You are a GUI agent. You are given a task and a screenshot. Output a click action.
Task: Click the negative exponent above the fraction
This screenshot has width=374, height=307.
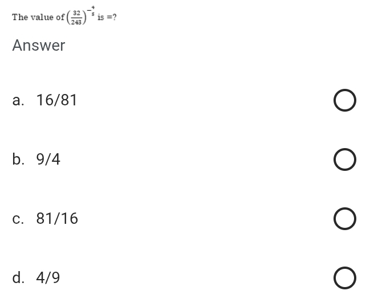click(x=91, y=10)
